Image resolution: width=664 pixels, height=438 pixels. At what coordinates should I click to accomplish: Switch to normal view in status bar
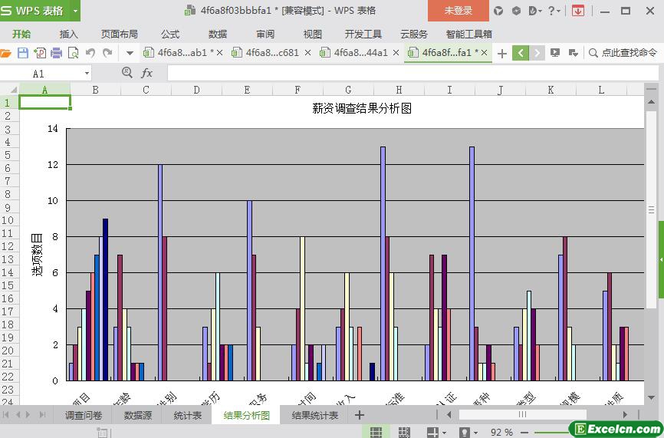376,433
